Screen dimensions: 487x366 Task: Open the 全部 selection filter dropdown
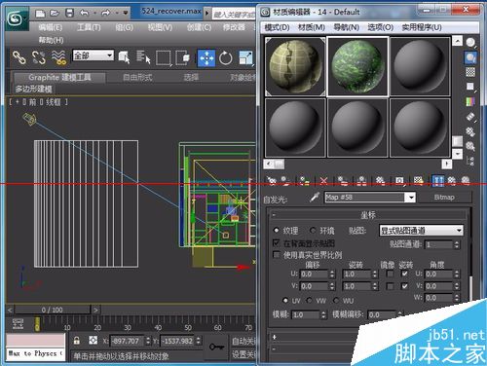point(94,55)
